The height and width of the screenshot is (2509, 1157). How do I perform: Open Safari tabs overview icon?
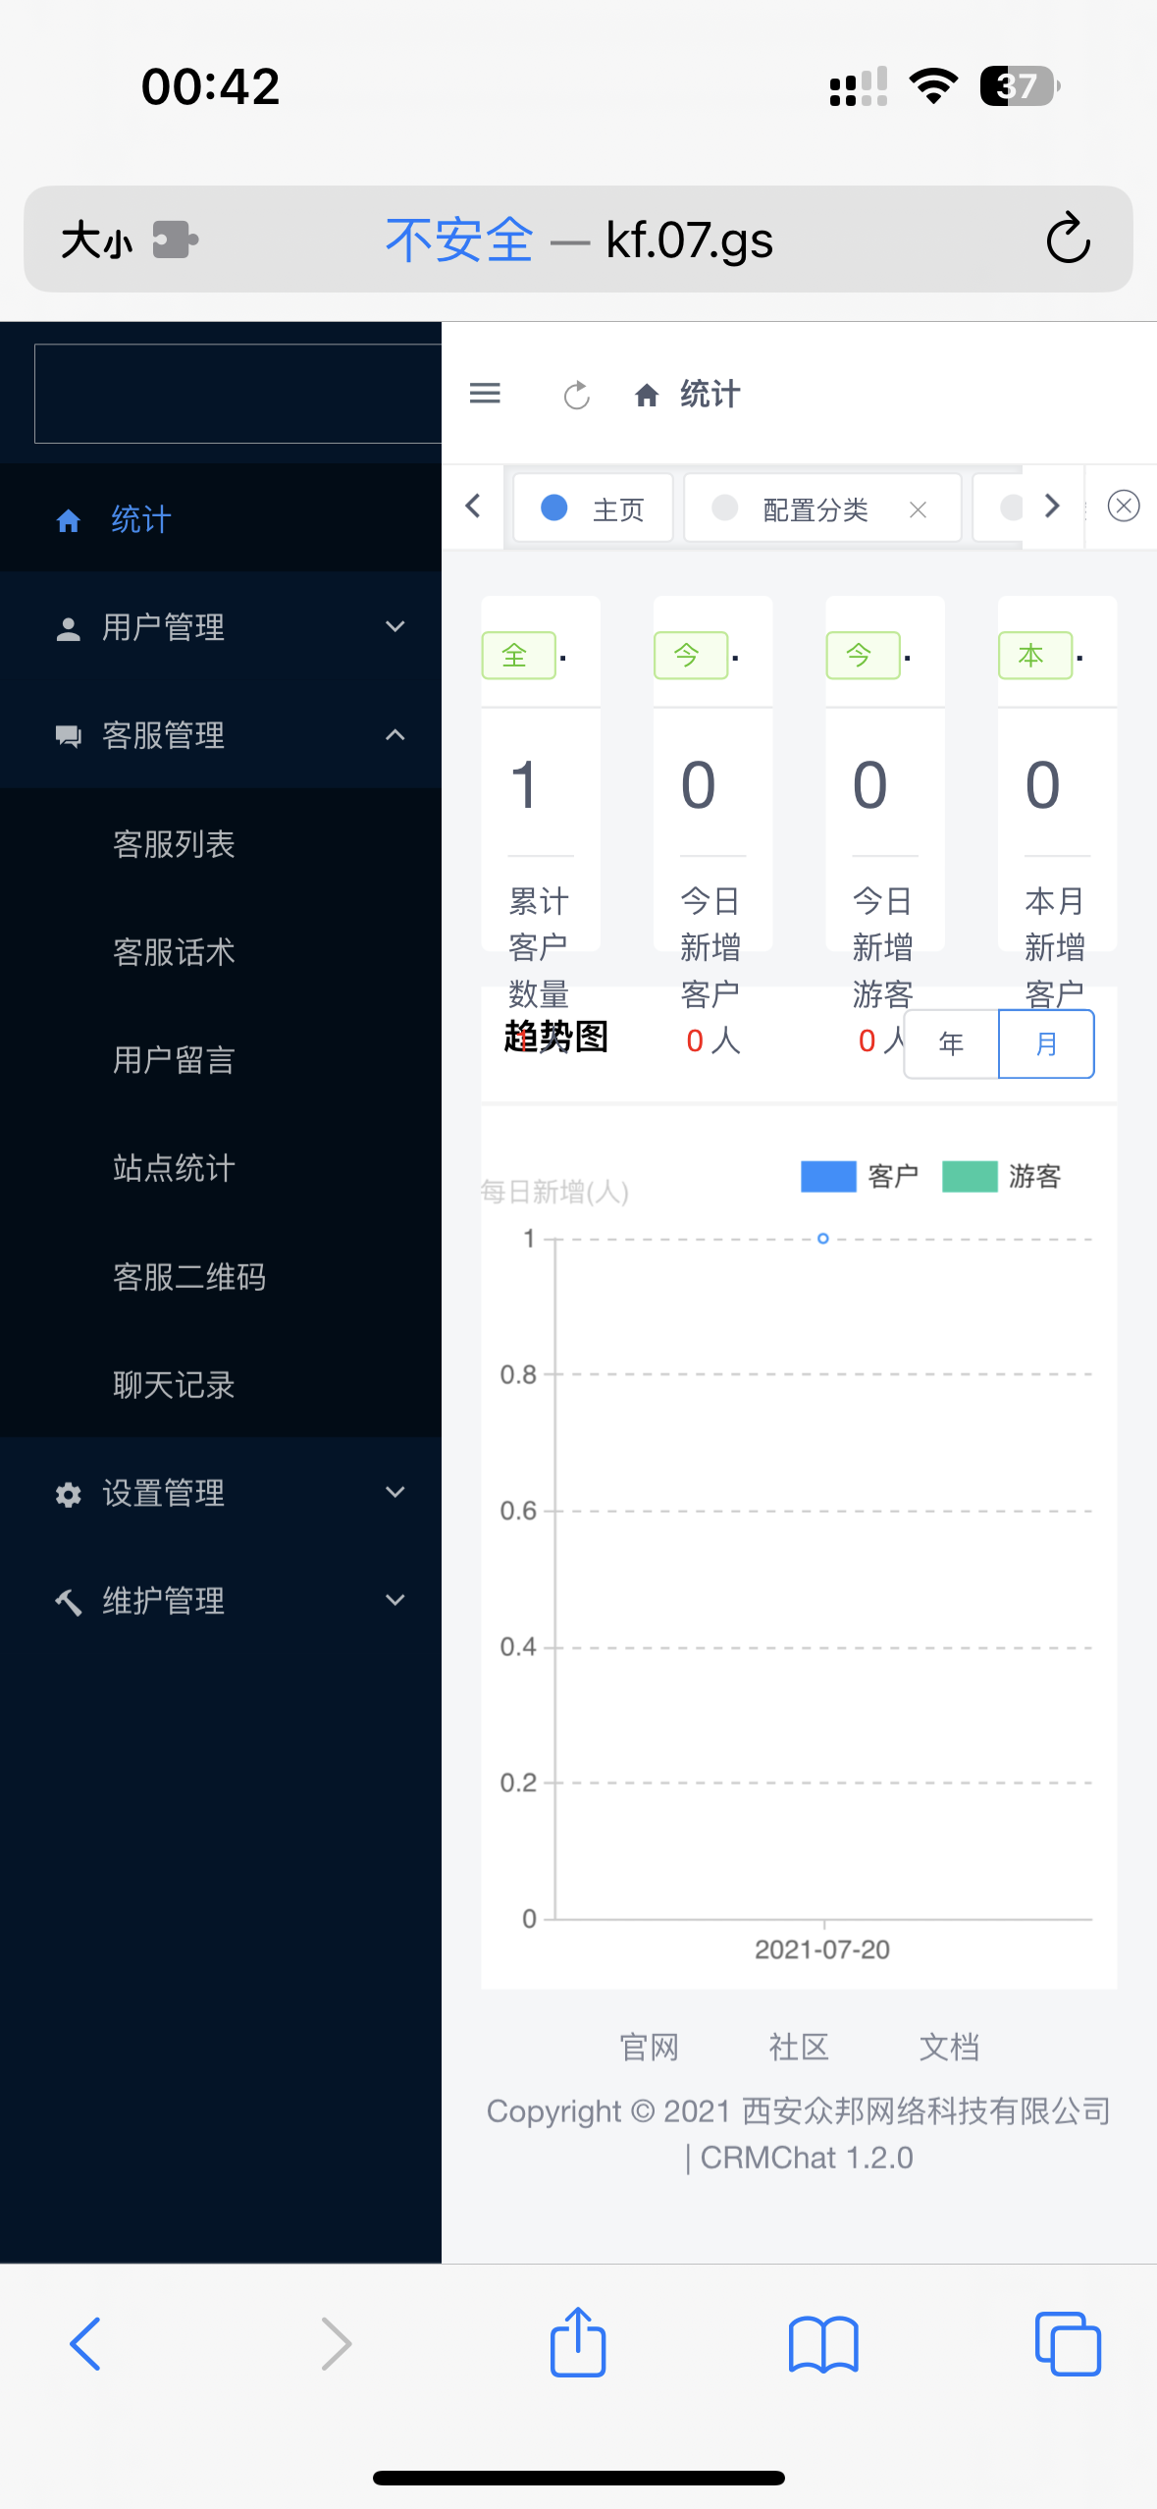[x=1067, y=2344]
